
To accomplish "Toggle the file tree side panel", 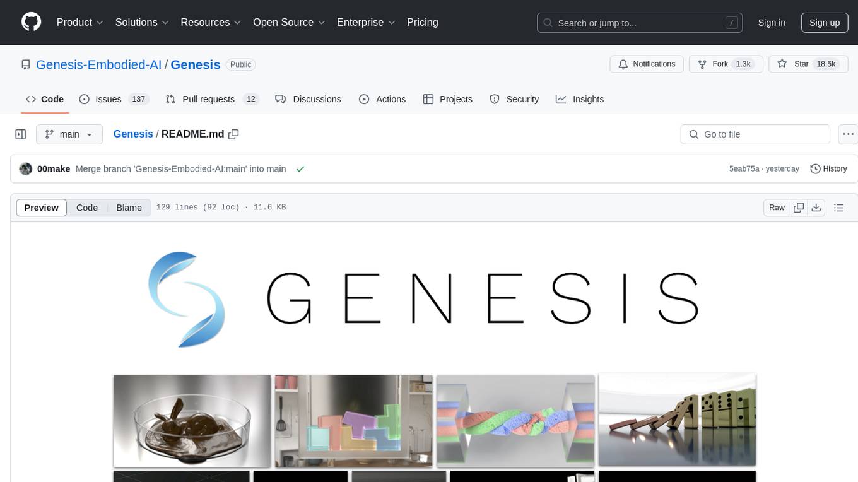I will pyautogui.click(x=21, y=134).
